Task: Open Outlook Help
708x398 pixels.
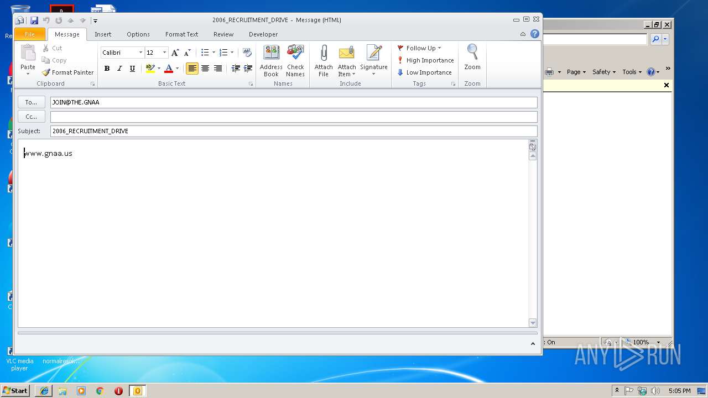Action: (x=535, y=34)
